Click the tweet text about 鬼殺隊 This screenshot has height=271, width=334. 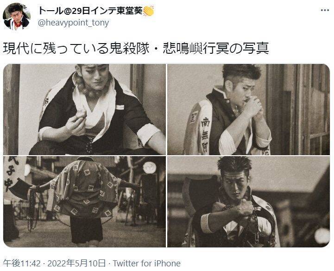(136, 49)
